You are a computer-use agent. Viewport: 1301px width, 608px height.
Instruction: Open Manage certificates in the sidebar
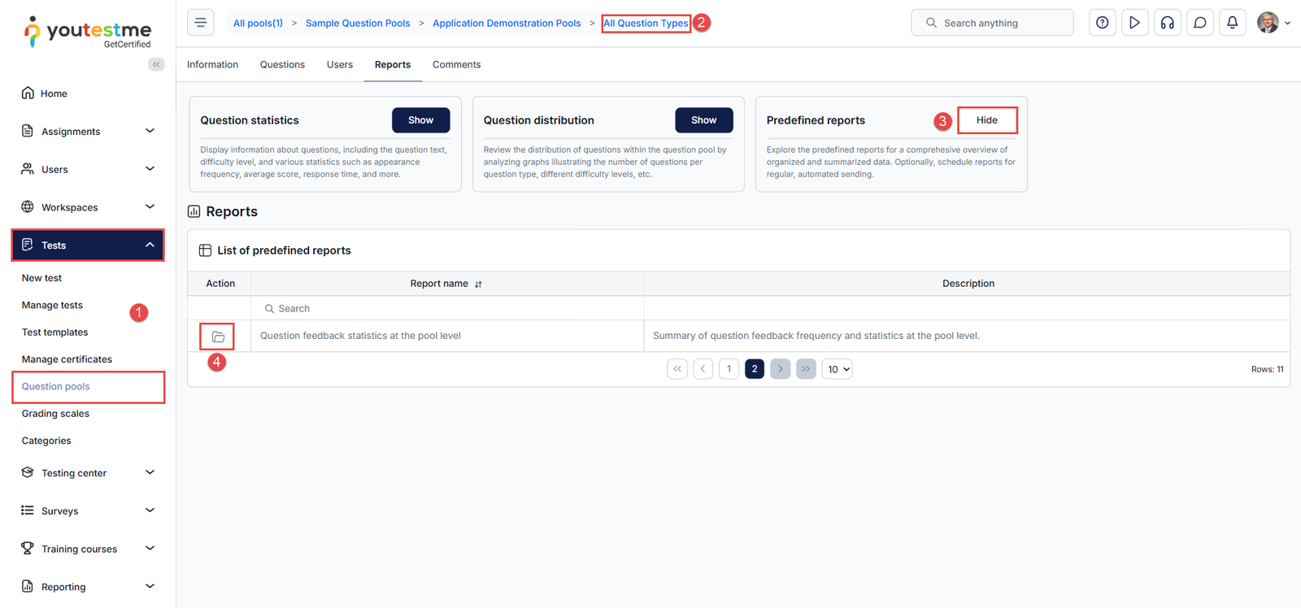coord(67,359)
